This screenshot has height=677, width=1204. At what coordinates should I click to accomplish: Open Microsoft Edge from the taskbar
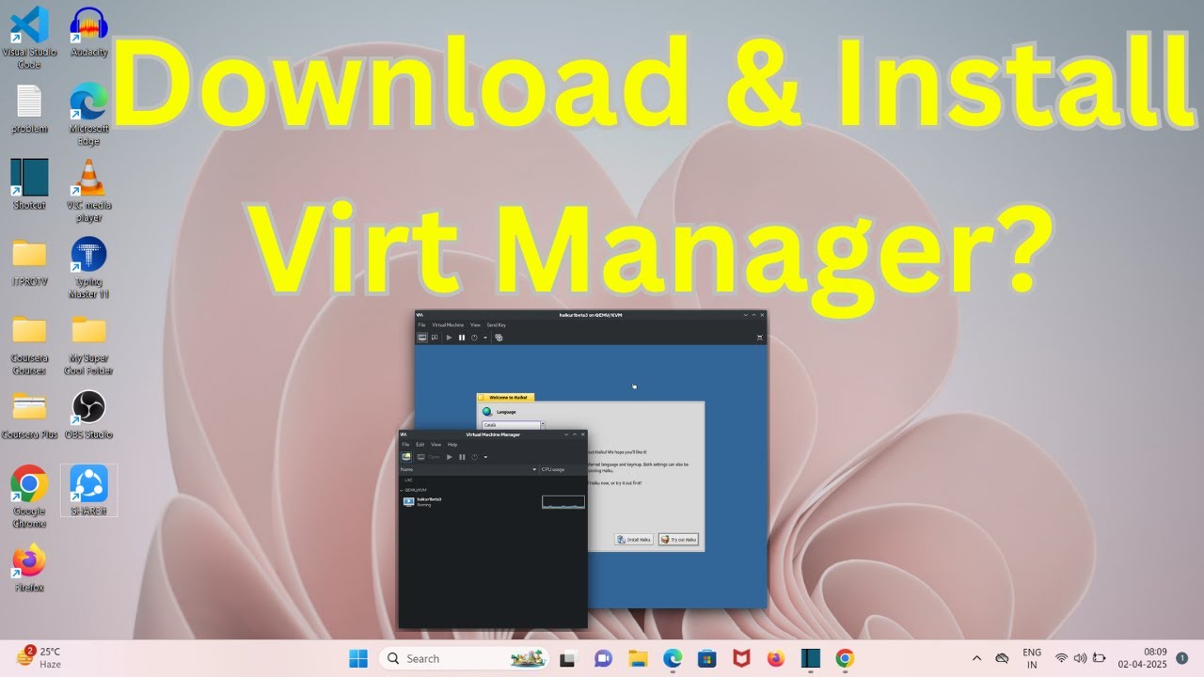(672, 658)
